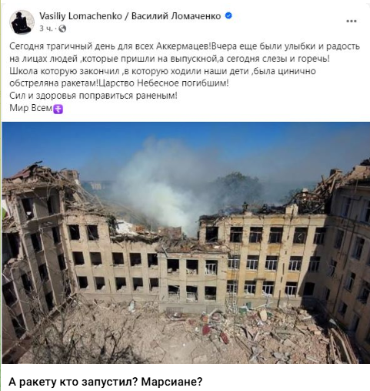Click the line "Сил и здоровья поправиться раненым!"

[93, 96]
